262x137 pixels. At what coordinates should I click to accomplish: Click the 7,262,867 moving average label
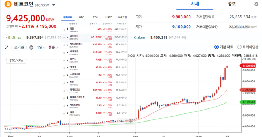click(x=248, y=90)
